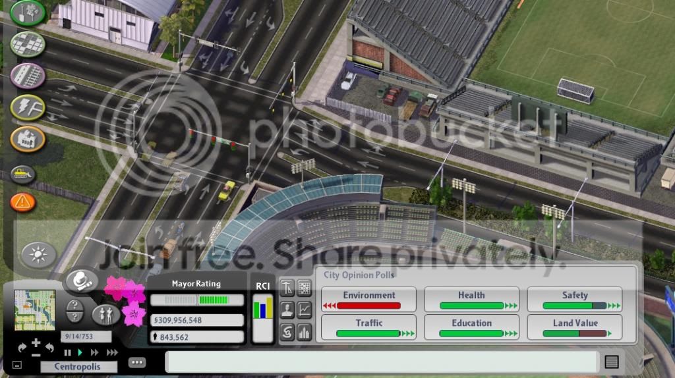Open the transportation road and rail tools
The height and width of the screenshot is (378, 675).
28,76
